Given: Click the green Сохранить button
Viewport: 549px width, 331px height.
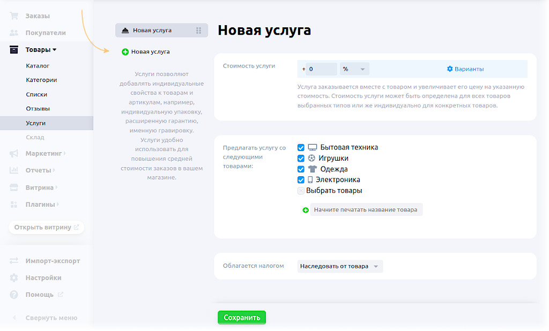Looking at the screenshot, I should (x=242, y=318).
